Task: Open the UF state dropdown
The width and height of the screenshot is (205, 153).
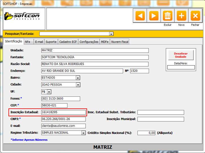Action: coord(49,92)
